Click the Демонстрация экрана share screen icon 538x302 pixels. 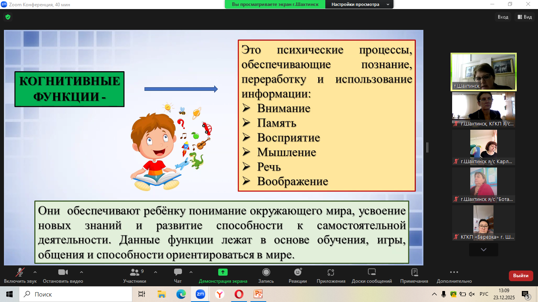coord(223,272)
